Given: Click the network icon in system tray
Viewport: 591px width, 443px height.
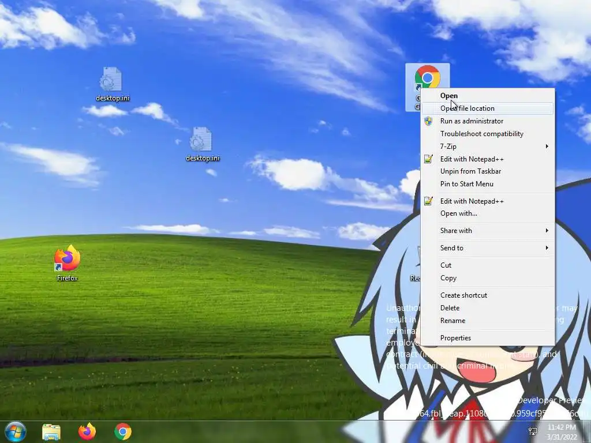Looking at the screenshot, I should pos(533,431).
